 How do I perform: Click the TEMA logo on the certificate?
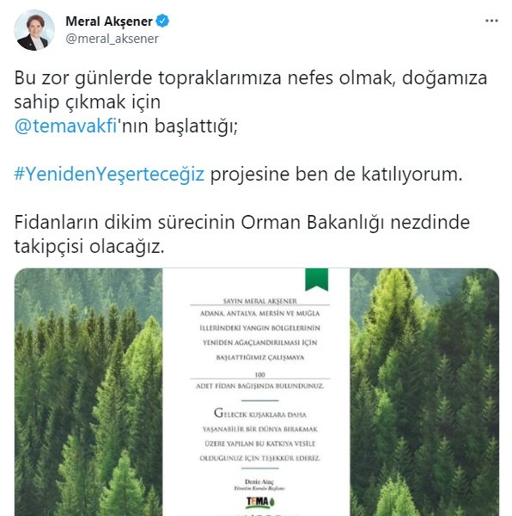[260, 502]
